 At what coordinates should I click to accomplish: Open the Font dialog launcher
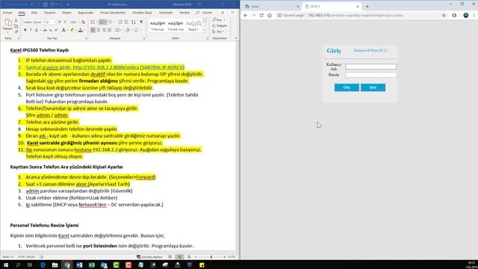pos(86,38)
